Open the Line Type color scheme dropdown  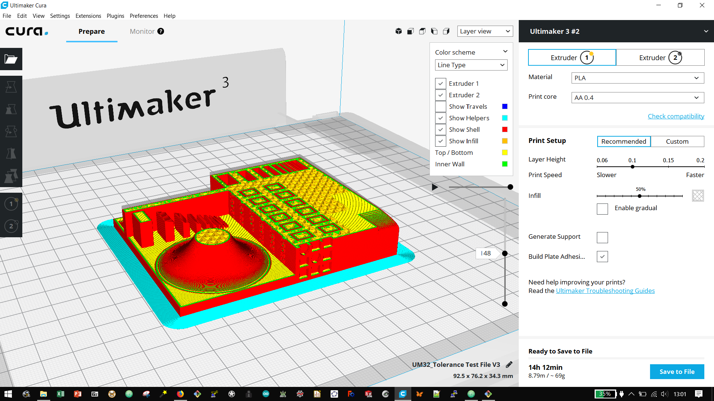tap(471, 65)
